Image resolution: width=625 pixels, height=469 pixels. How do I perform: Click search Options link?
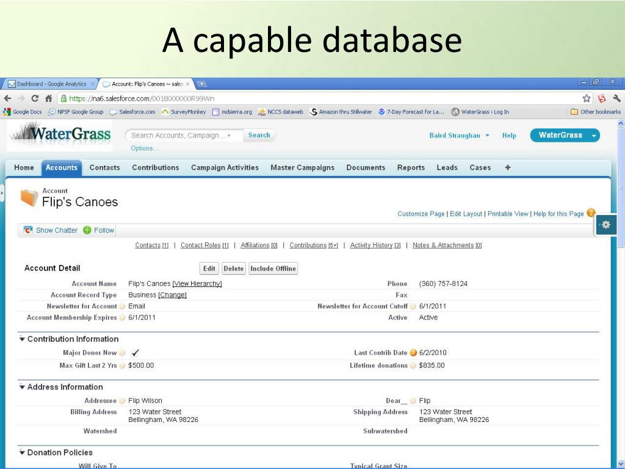pos(144,148)
